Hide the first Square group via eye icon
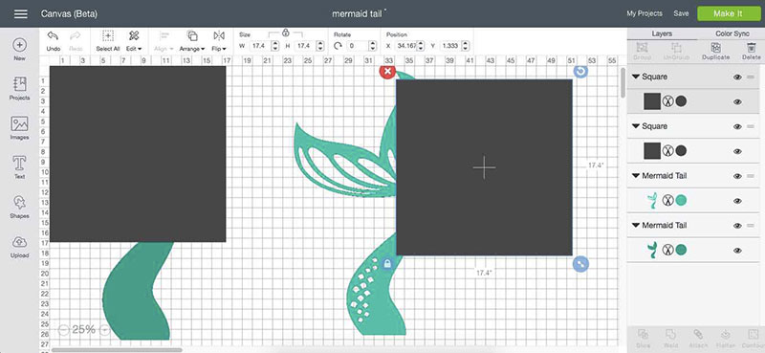Viewport: 765px width, 353px height. (737, 77)
